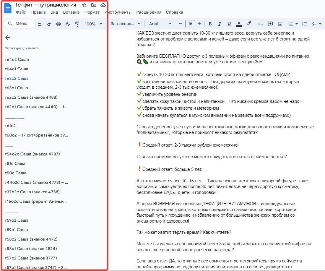
Task: Toggle underline formatting
Action: click(229, 24)
